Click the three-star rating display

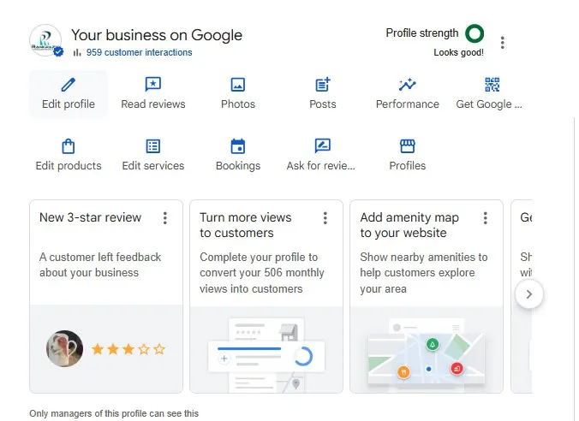pyautogui.click(x=128, y=349)
